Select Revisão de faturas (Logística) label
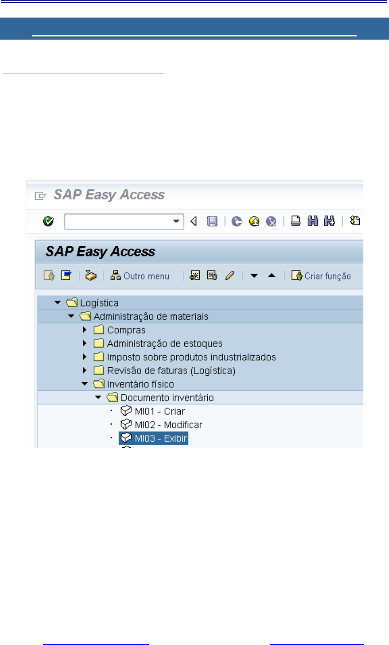389x645 pixels. coord(171,370)
